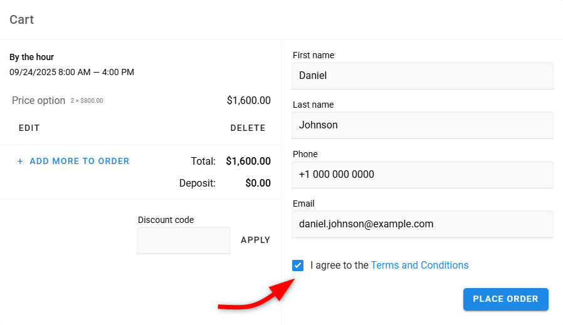Open the Terms and Conditions link

click(x=419, y=266)
